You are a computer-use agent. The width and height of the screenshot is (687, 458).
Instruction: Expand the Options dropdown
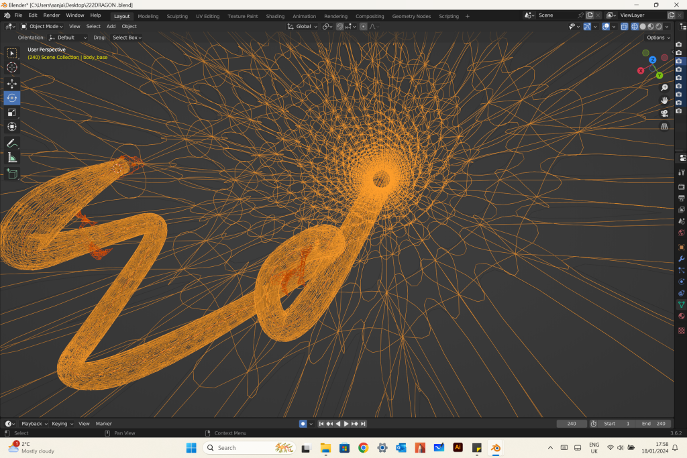pos(659,38)
